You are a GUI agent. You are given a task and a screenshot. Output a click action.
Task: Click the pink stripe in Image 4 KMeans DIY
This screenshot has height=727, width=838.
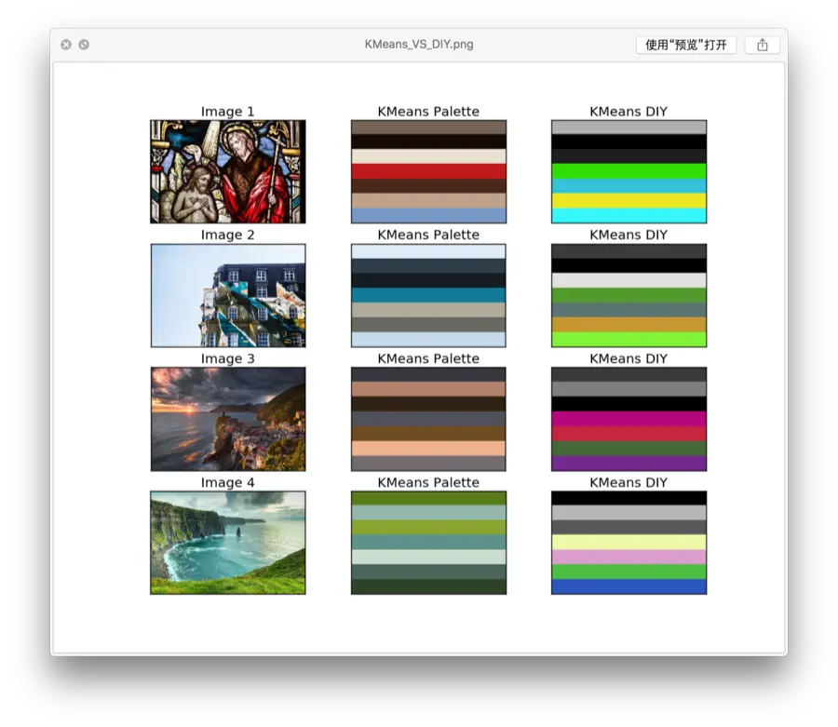629,558
